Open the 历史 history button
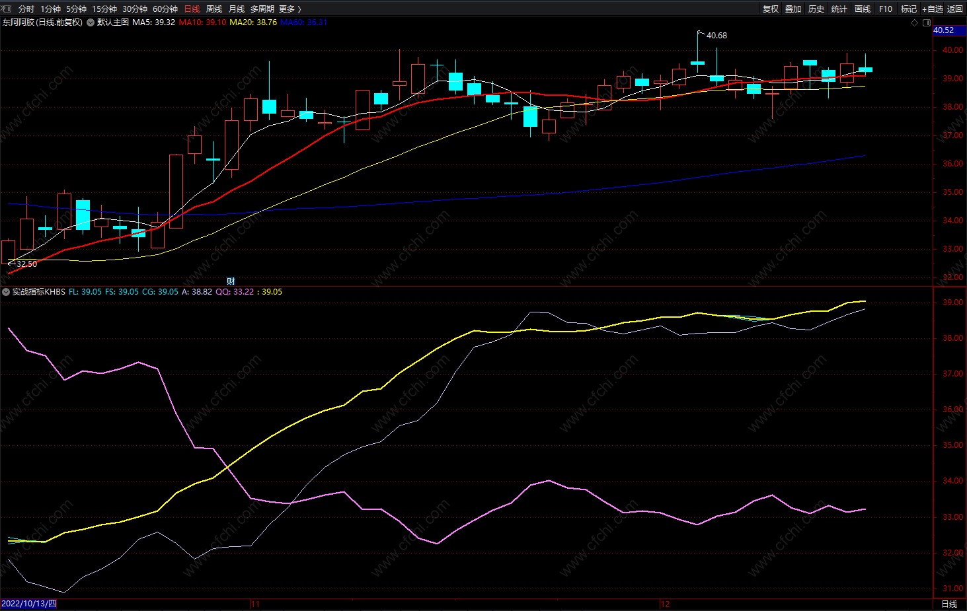967x611 pixels. click(x=816, y=9)
